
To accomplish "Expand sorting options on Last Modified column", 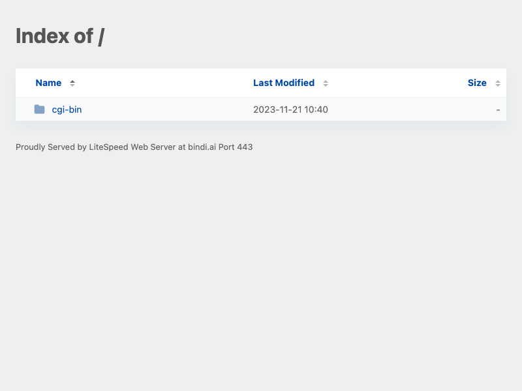I will (324, 83).
